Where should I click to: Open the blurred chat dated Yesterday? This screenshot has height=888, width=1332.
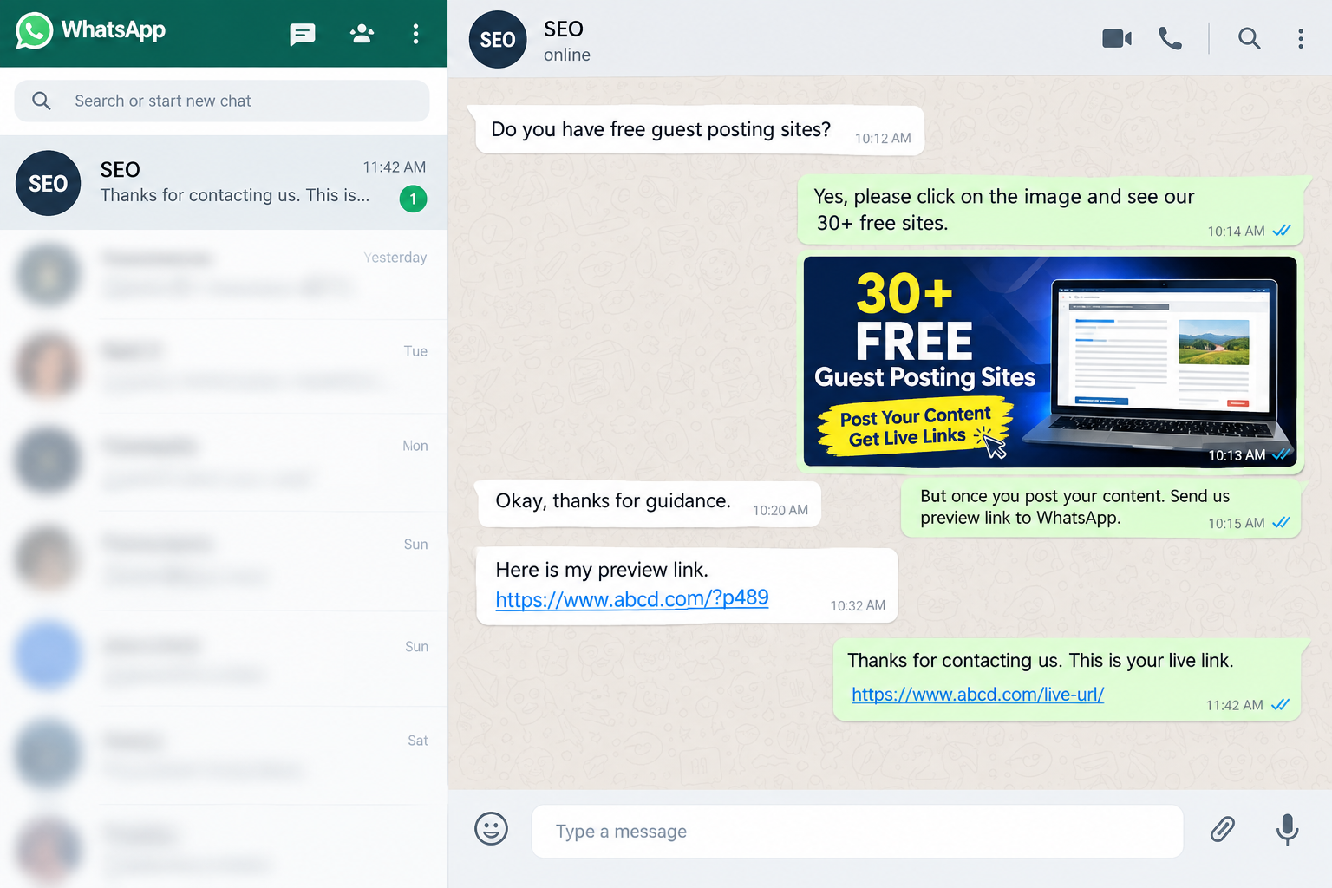224,275
